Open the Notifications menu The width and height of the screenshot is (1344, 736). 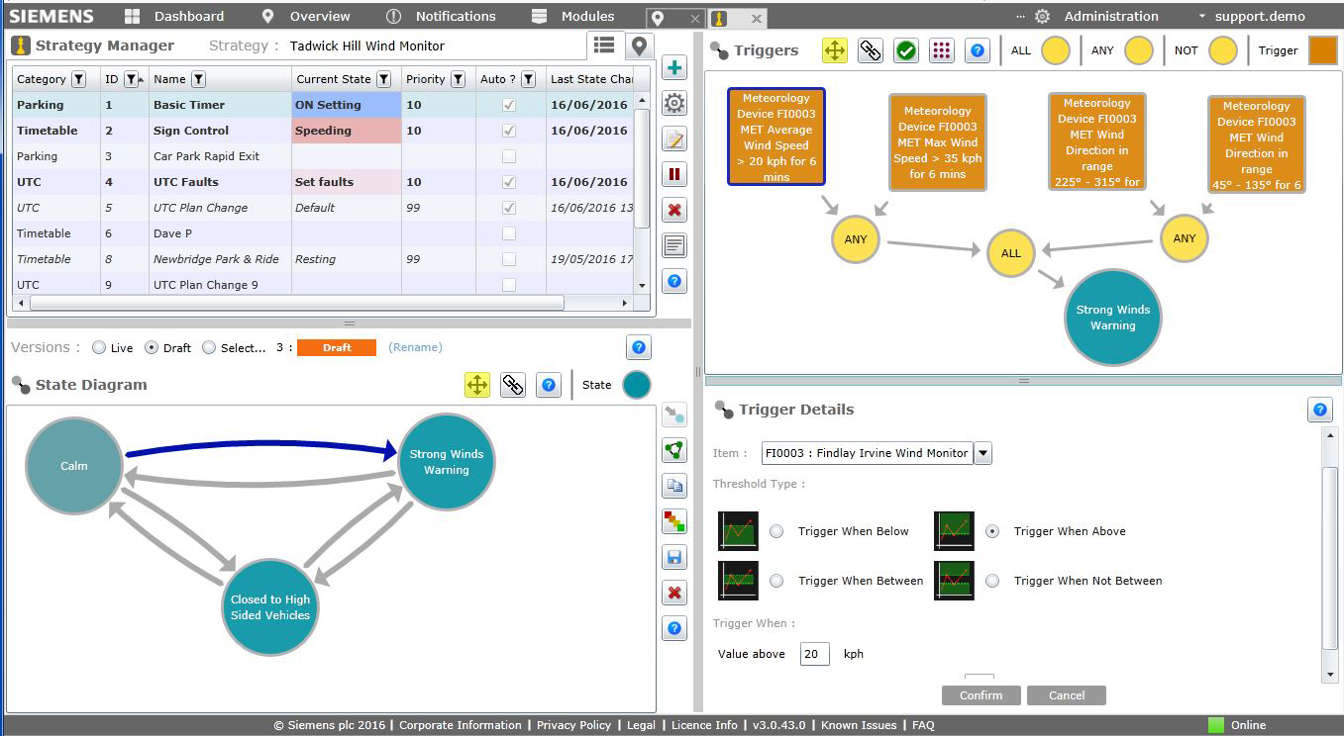441,17
